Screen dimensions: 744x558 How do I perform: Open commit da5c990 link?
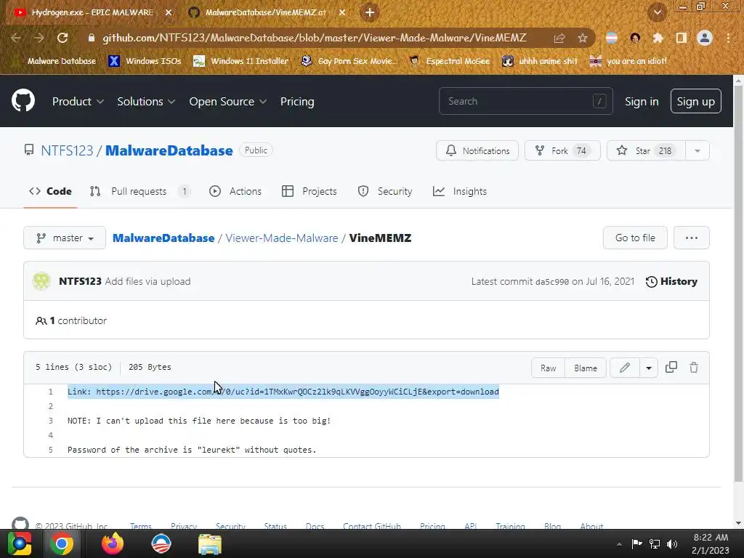[x=552, y=282]
